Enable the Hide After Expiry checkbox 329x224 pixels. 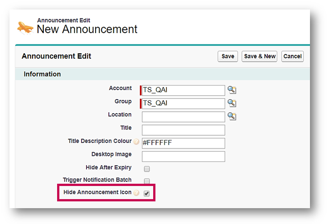pyautogui.click(x=147, y=169)
